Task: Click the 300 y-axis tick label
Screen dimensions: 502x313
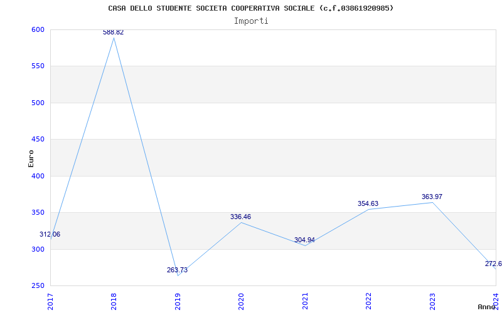Action: (38, 249)
